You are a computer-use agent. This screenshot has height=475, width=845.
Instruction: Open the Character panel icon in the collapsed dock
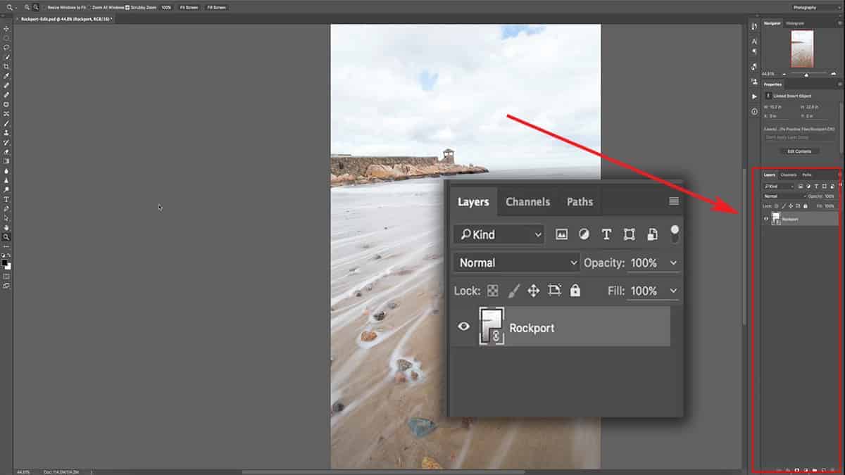[x=753, y=42]
